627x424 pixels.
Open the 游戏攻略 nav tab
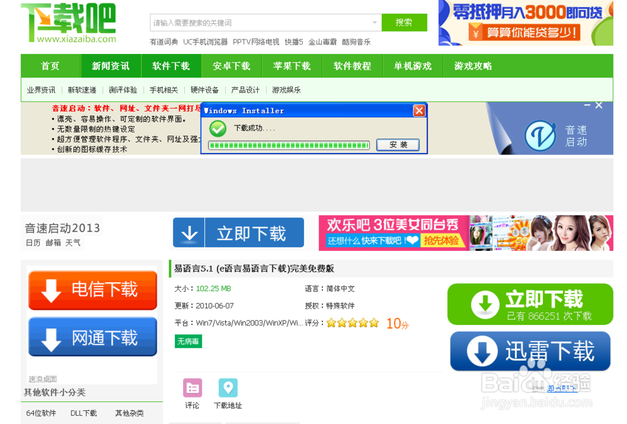(x=473, y=66)
